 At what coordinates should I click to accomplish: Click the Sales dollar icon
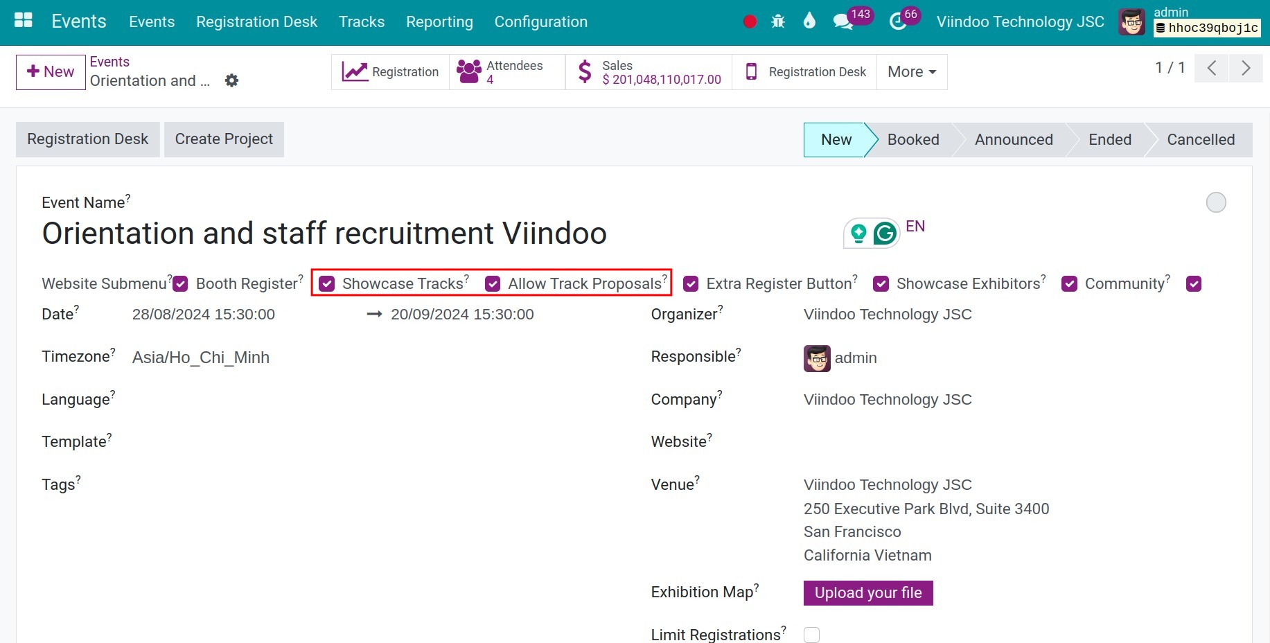click(x=585, y=72)
